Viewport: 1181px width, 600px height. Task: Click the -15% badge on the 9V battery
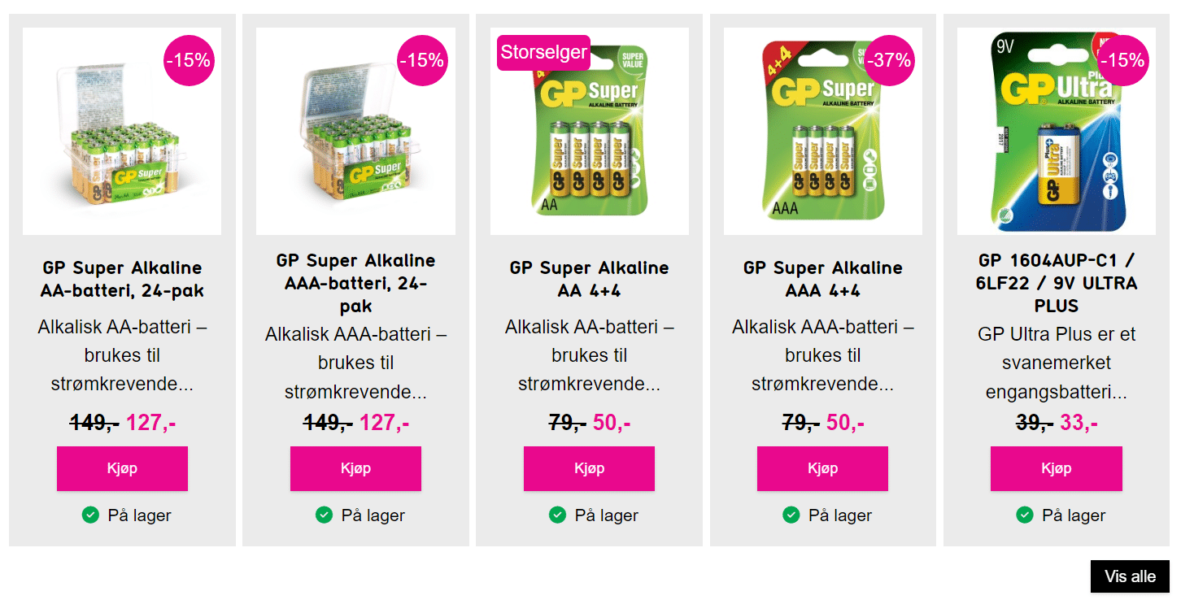coord(1122,60)
